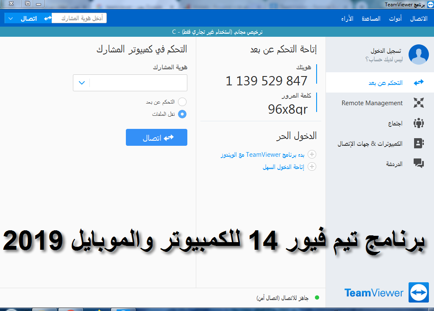Open Remote Management sidebar icon
434x311 pixels.
pos(419,103)
